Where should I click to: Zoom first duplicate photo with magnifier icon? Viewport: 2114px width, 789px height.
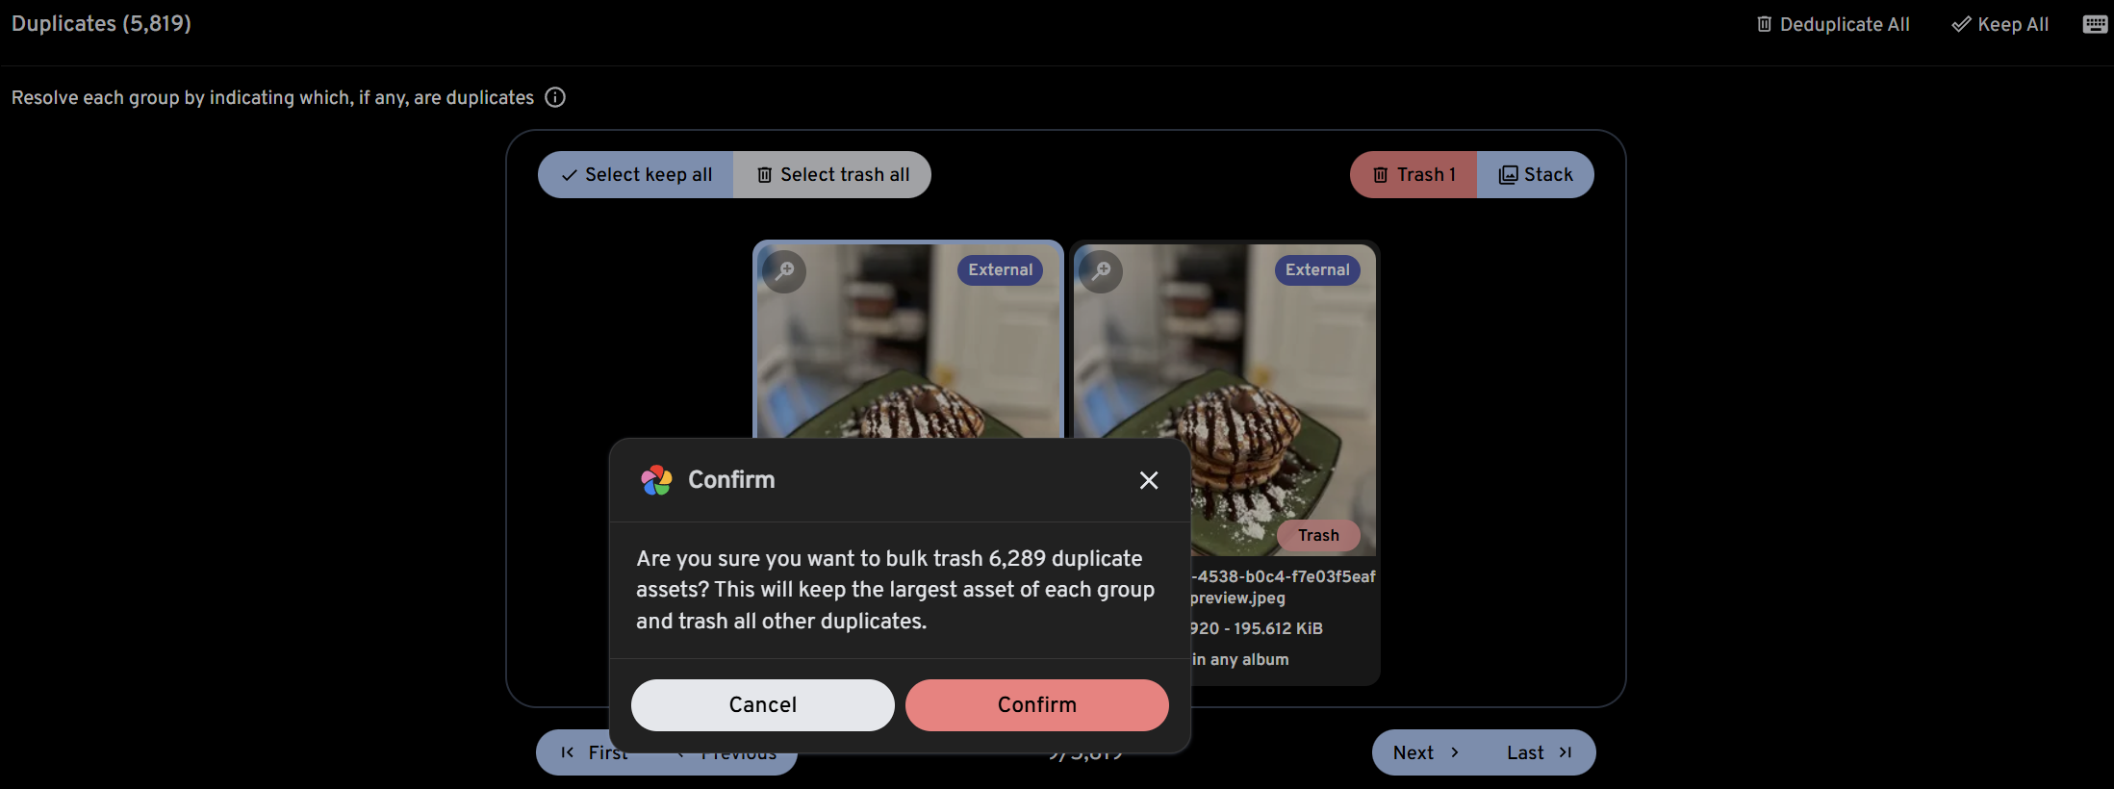pyautogui.click(x=784, y=271)
